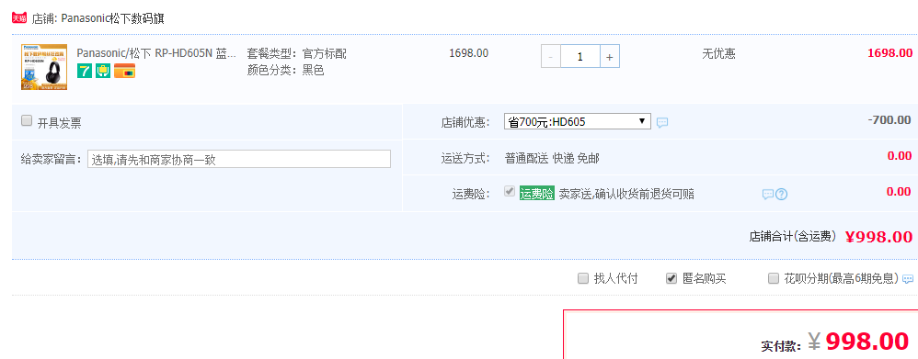Check the 花呗分期 installment checkbox
This screenshot has width=918, height=359.
(x=774, y=278)
